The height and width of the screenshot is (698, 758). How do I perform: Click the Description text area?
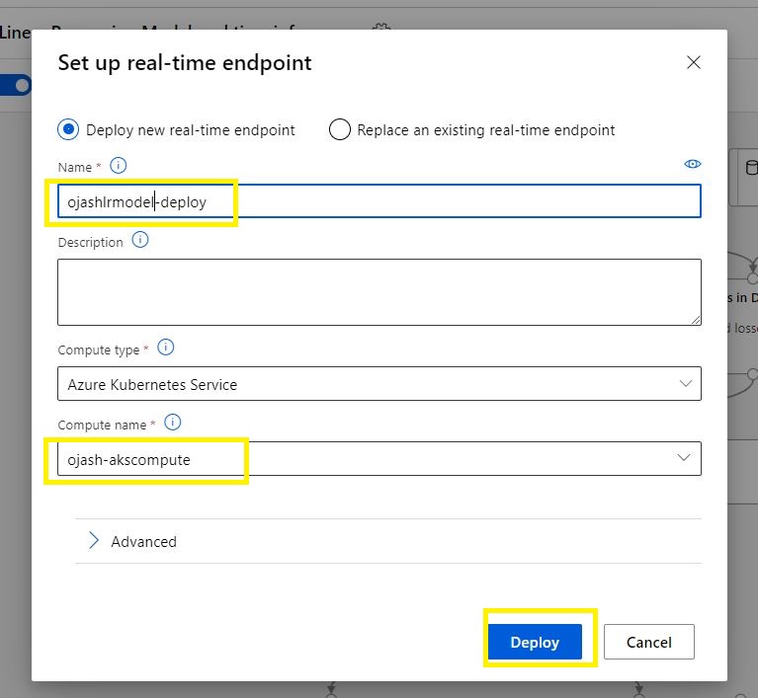coord(379,292)
